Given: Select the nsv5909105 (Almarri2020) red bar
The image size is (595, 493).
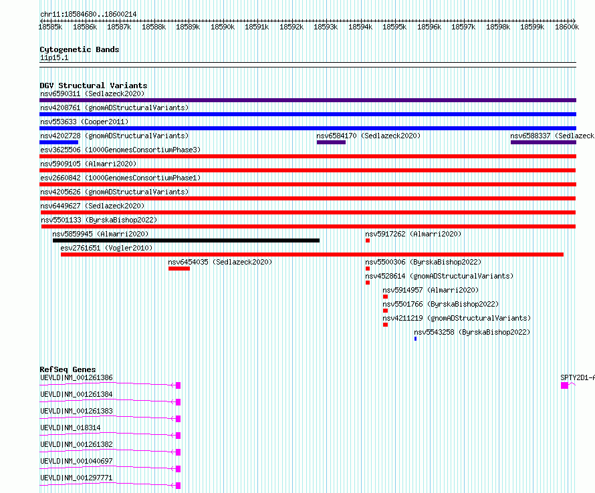Looking at the screenshot, I should [308, 170].
